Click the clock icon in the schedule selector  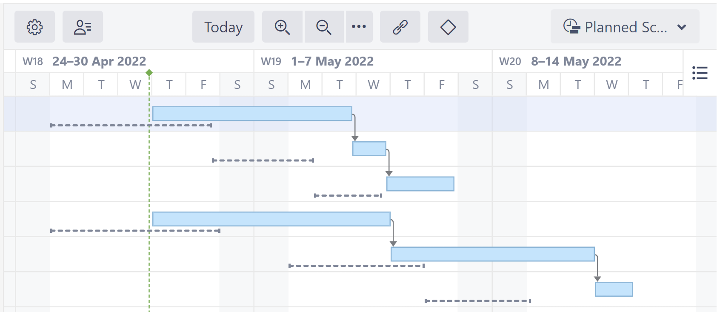tap(572, 27)
